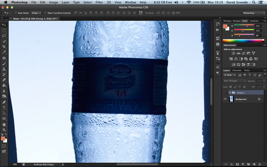Select the Eyedropper tool
Viewport: 267px width, 167px height.
4,52
